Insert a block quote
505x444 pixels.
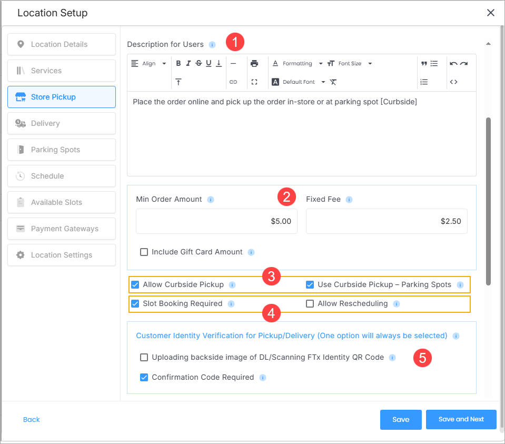coord(424,64)
